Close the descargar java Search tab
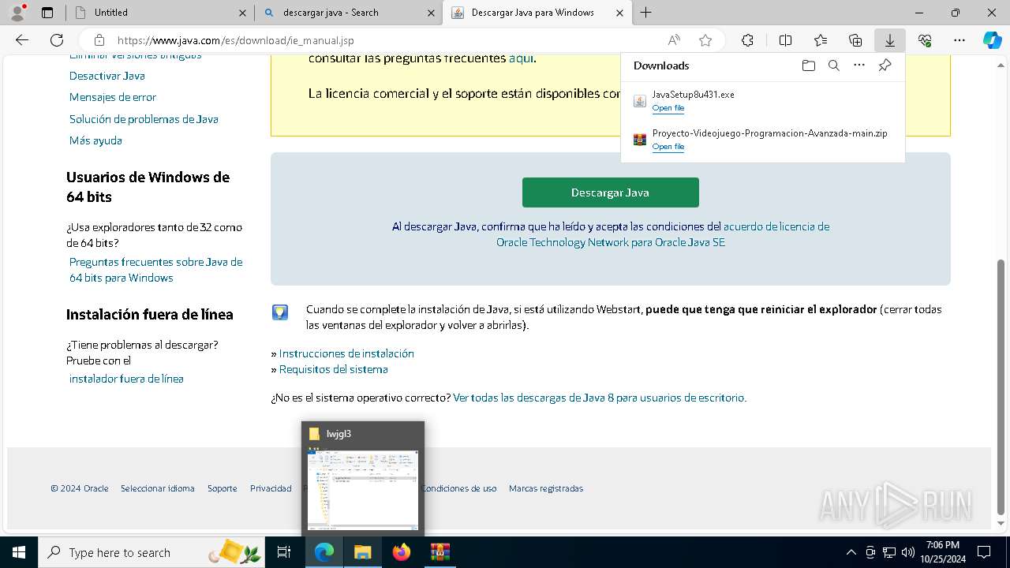This screenshot has width=1010, height=568. coord(431,13)
